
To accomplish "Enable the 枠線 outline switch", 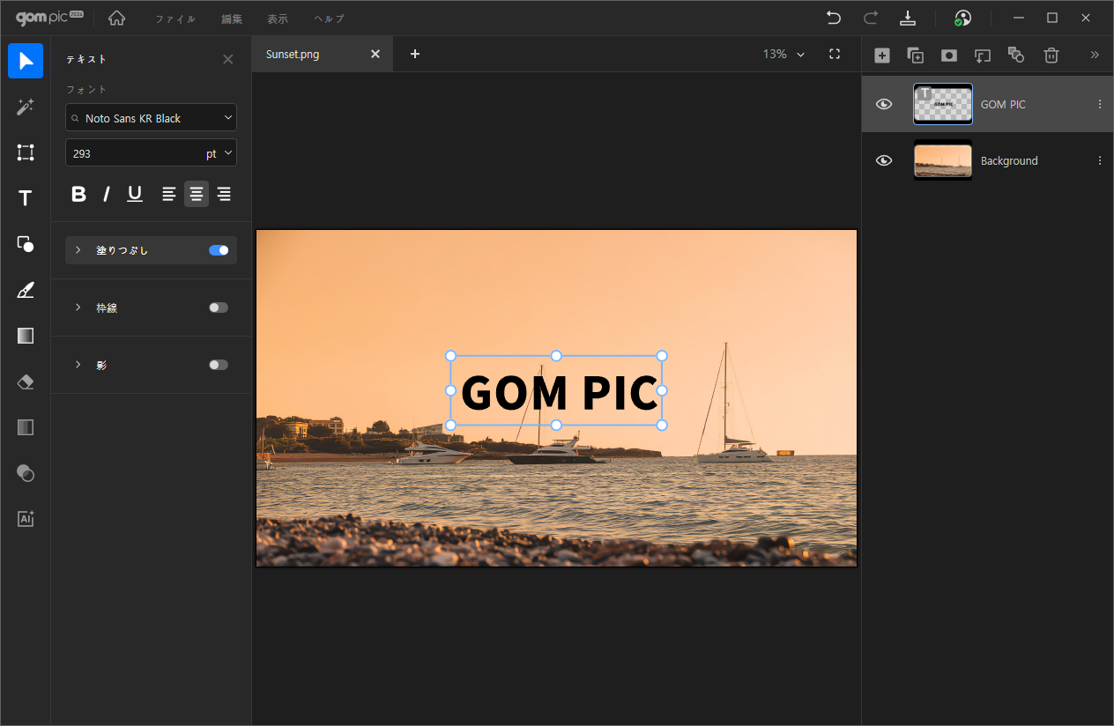I will pos(219,307).
